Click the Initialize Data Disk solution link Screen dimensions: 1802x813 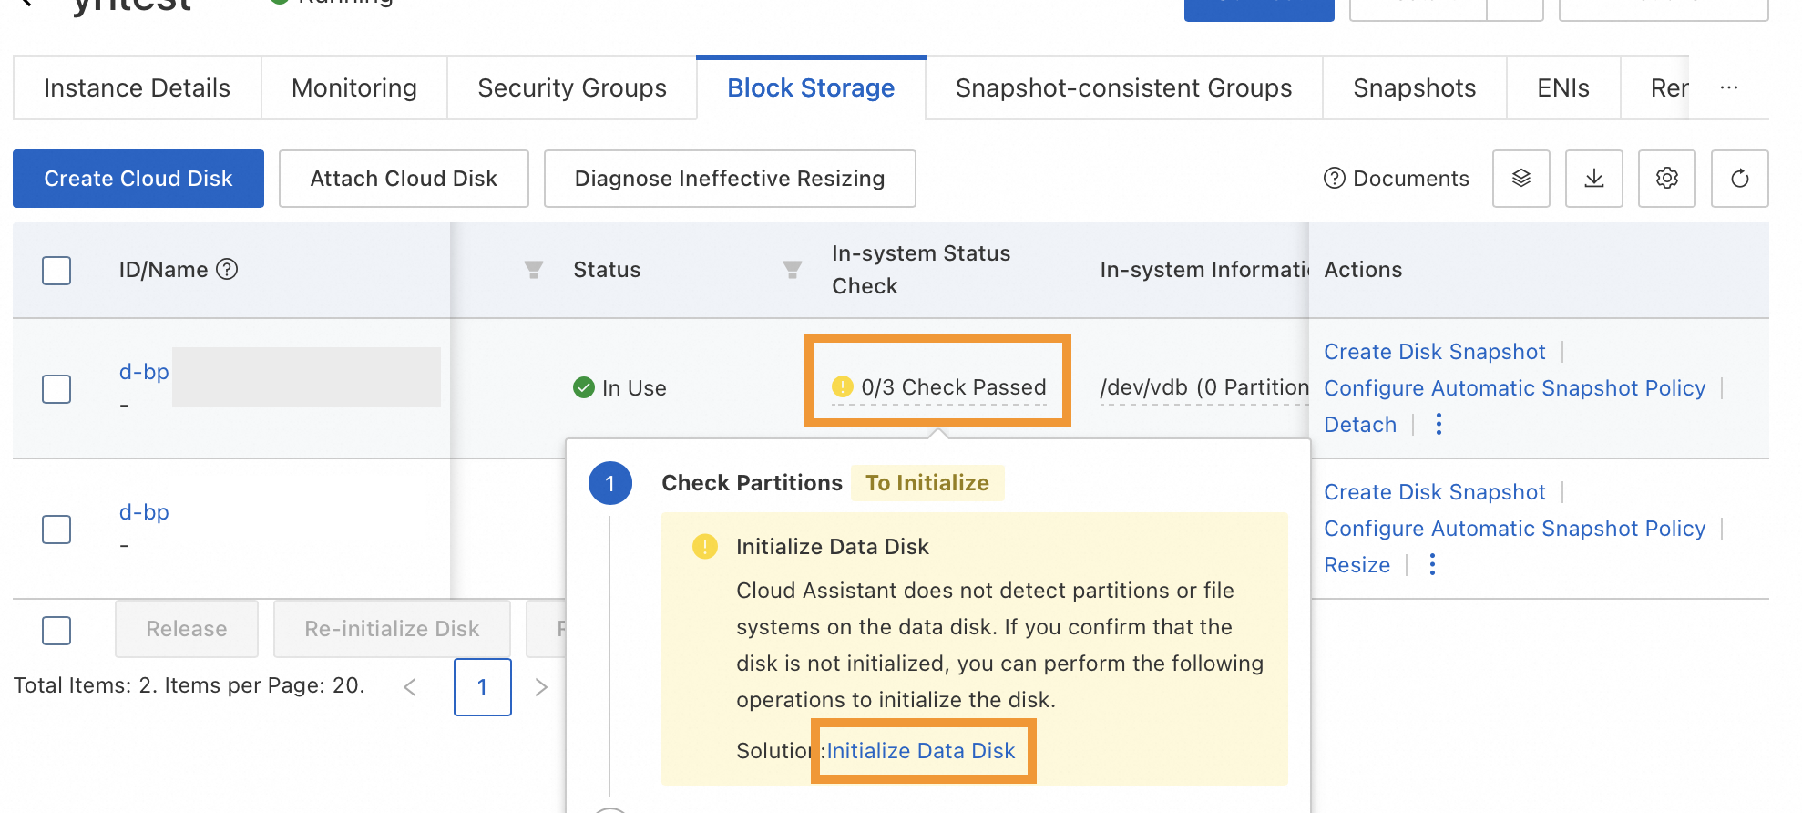click(x=920, y=751)
